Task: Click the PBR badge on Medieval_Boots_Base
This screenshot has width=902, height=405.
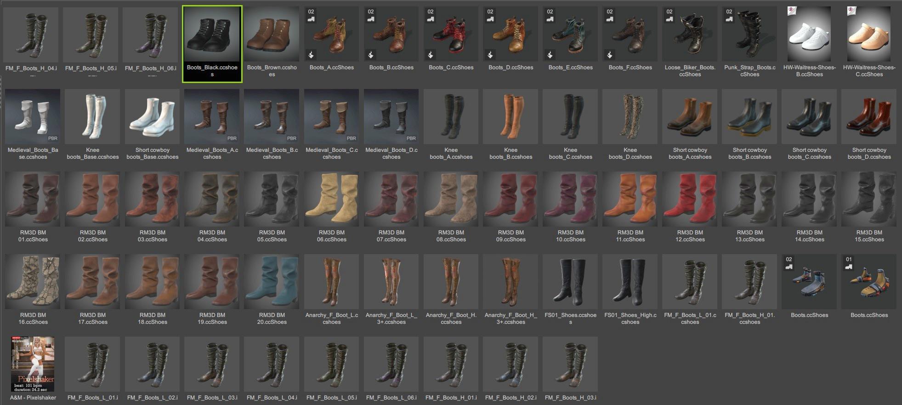Action: click(53, 138)
